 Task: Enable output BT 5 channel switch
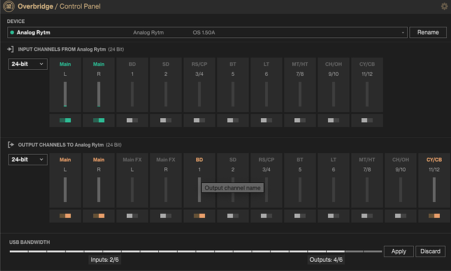[x=300, y=216]
